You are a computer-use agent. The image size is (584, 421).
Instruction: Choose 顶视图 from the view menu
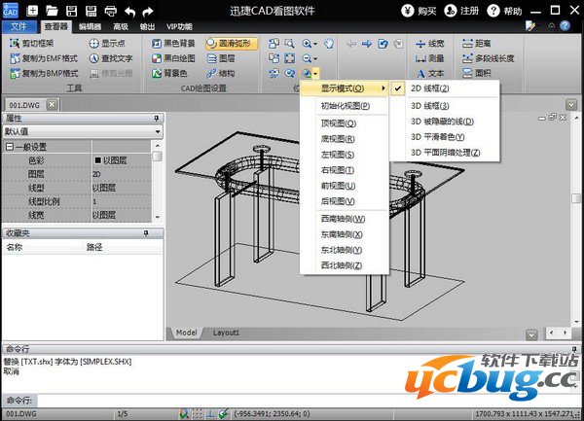pos(338,123)
